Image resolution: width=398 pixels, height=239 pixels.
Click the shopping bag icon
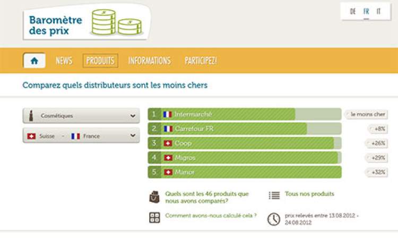[x=154, y=197]
